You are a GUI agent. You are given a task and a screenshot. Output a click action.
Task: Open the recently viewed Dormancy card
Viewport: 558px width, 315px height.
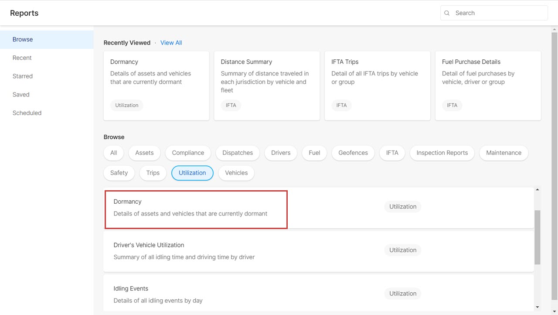156,86
